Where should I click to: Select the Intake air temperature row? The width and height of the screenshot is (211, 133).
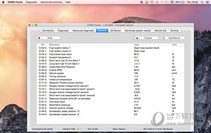click(110, 79)
